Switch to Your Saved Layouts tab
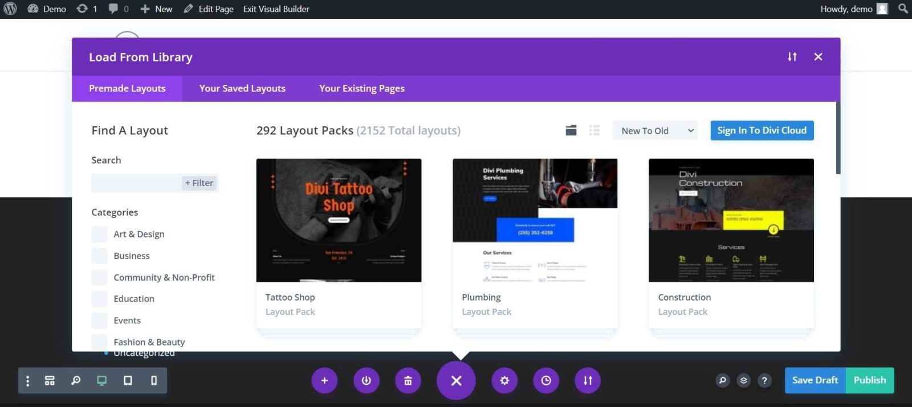The width and height of the screenshot is (912, 407). coord(242,88)
